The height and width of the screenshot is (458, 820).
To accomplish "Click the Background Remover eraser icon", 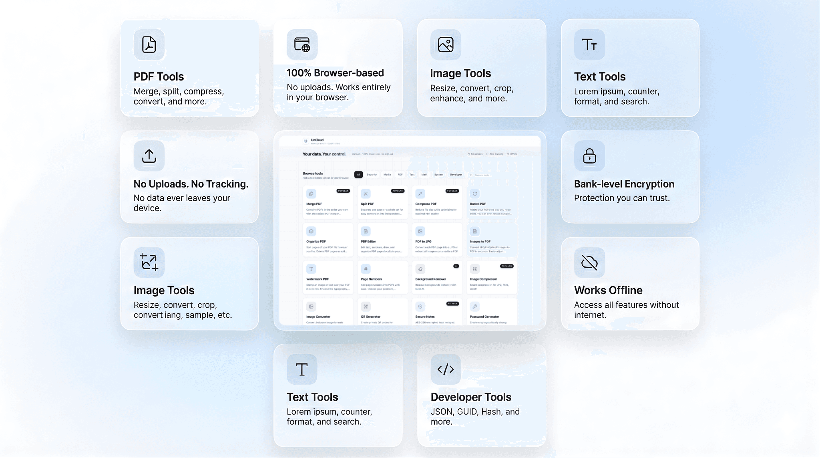I will [x=420, y=269].
